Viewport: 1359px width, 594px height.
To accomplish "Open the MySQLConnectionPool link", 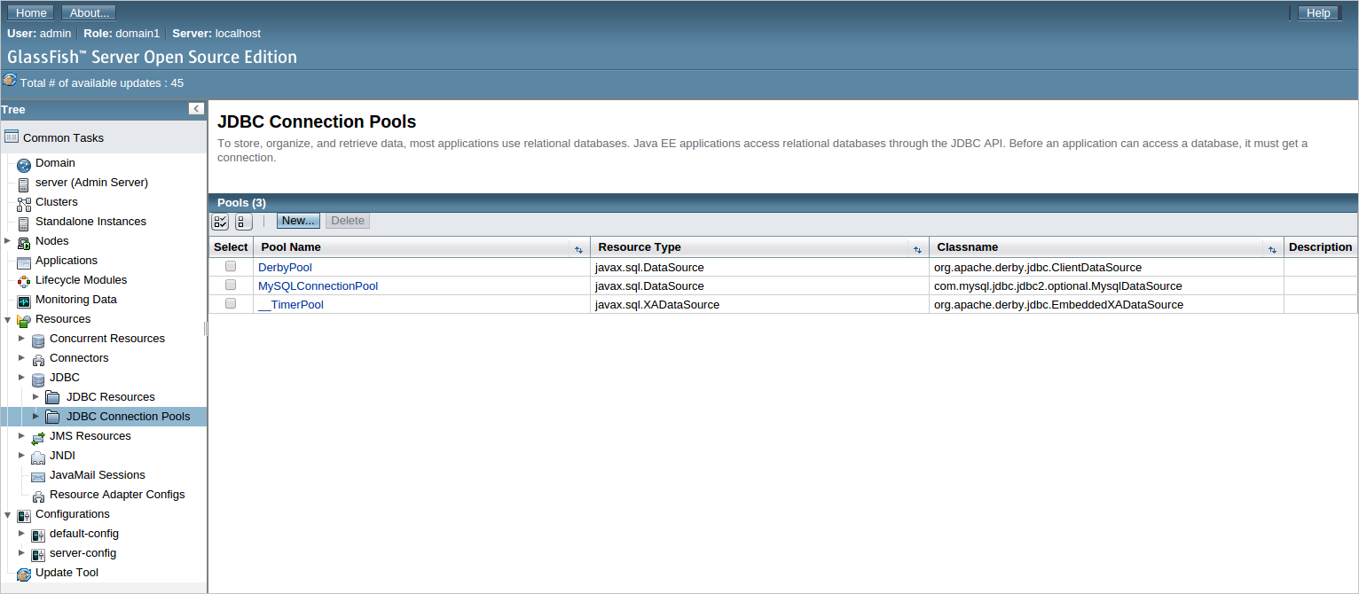I will pos(318,285).
